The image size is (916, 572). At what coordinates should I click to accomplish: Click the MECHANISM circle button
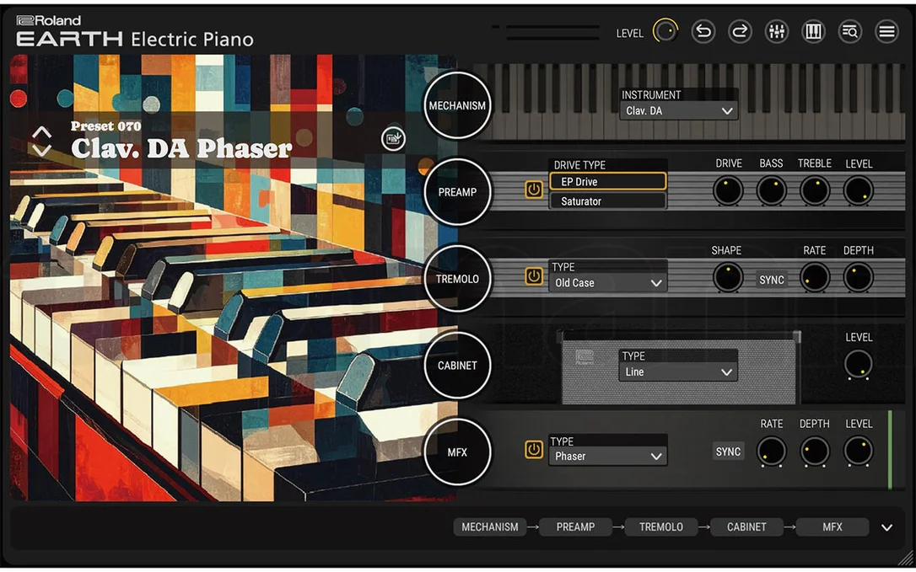(x=457, y=105)
